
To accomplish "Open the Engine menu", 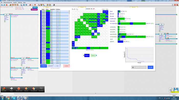I will [15, 3].
